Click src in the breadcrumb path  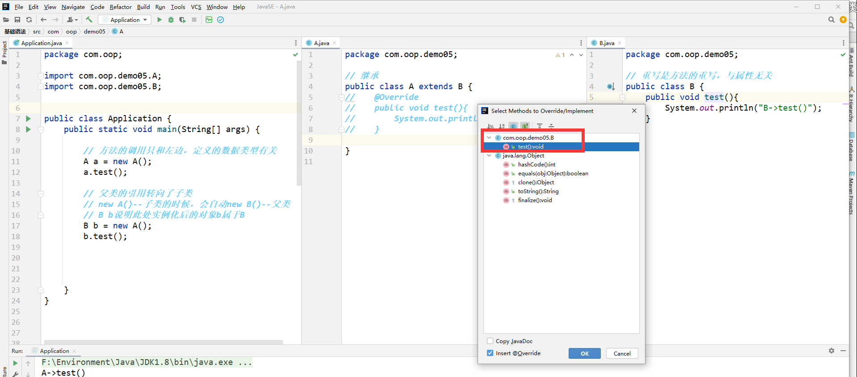[37, 31]
